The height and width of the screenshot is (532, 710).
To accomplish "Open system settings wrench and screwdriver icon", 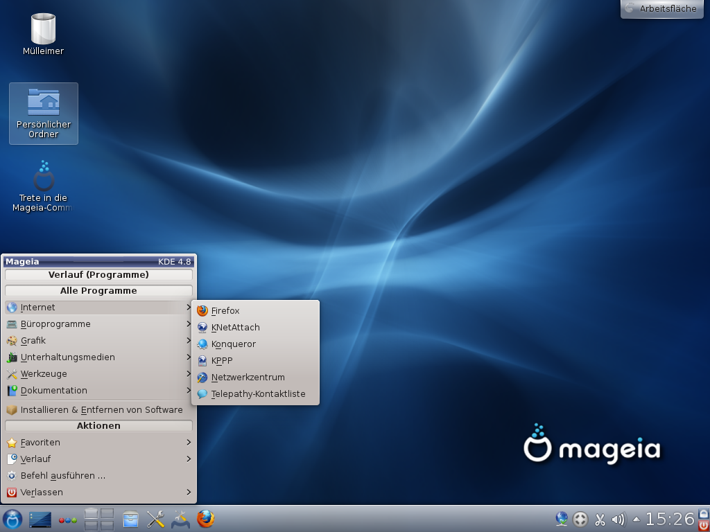I will pyautogui.click(x=155, y=520).
